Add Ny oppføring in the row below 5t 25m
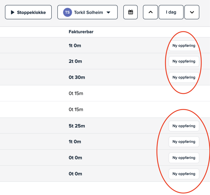This screenshot has width=210, height=195. click(x=184, y=142)
